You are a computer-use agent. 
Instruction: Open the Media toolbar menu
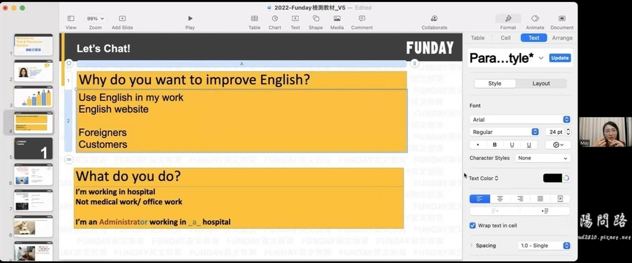coord(337,18)
